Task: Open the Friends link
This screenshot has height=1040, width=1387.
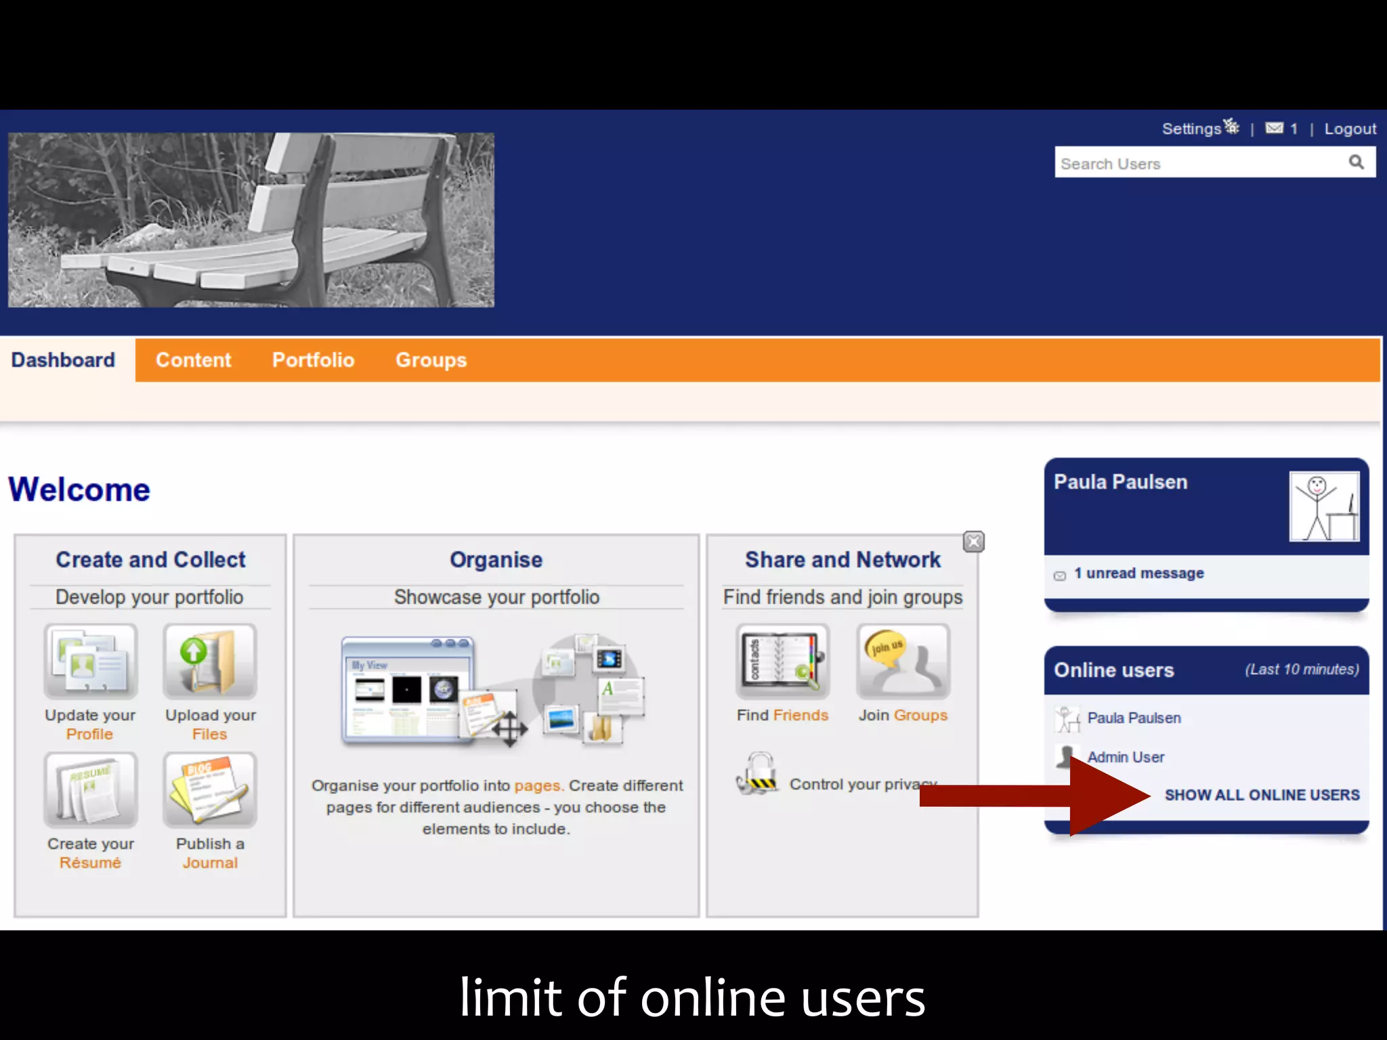Action: click(801, 715)
